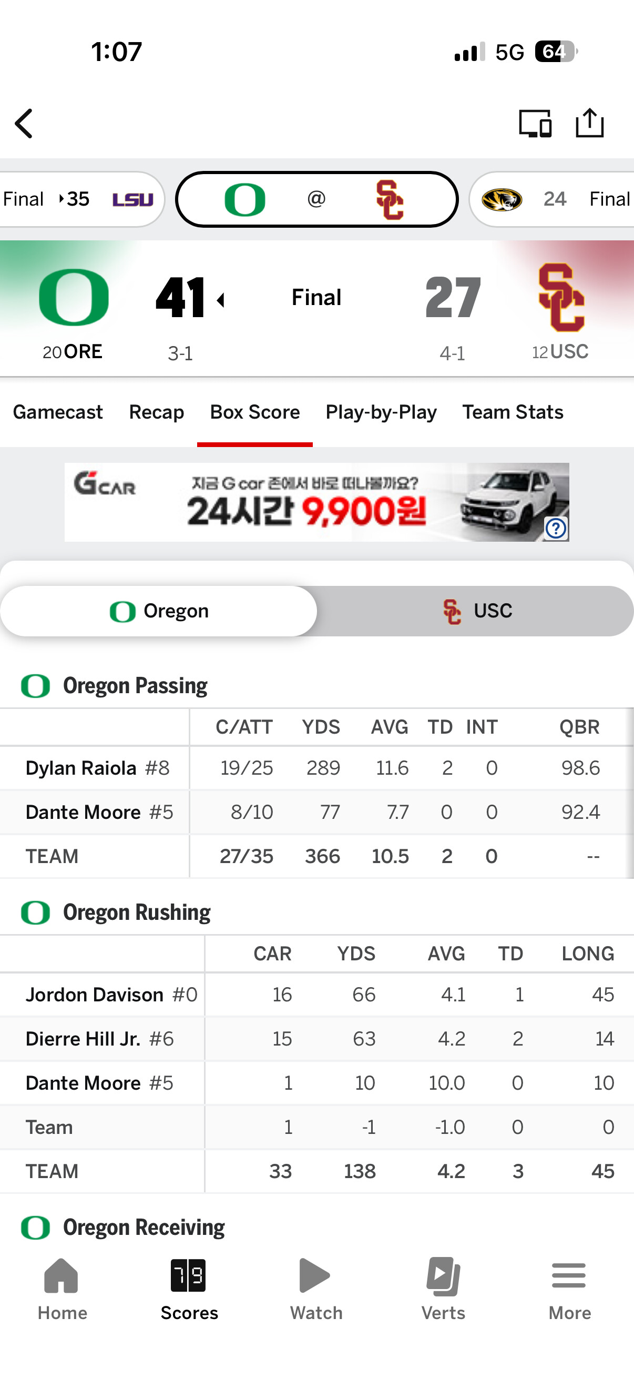634x1379 pixels.
Task: Select Oregon in team toggle
Action: (x=159, y=611)
